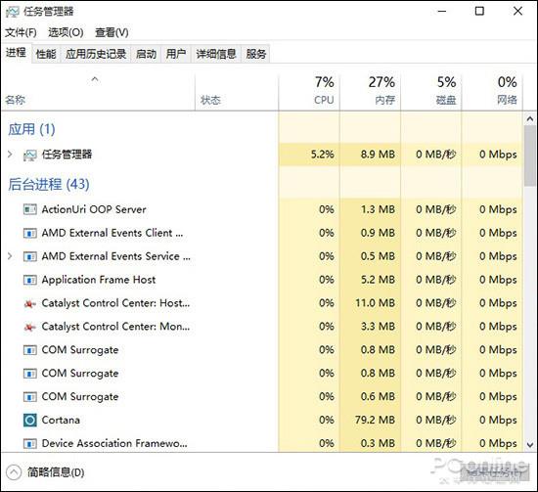This screenshot has height=492, width=538.
Task: Expand AMD External Events Service row
Action: click(x=10, y=256)
